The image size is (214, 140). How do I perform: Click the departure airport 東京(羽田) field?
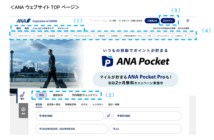pyautogui.click(x=70, y=116)
